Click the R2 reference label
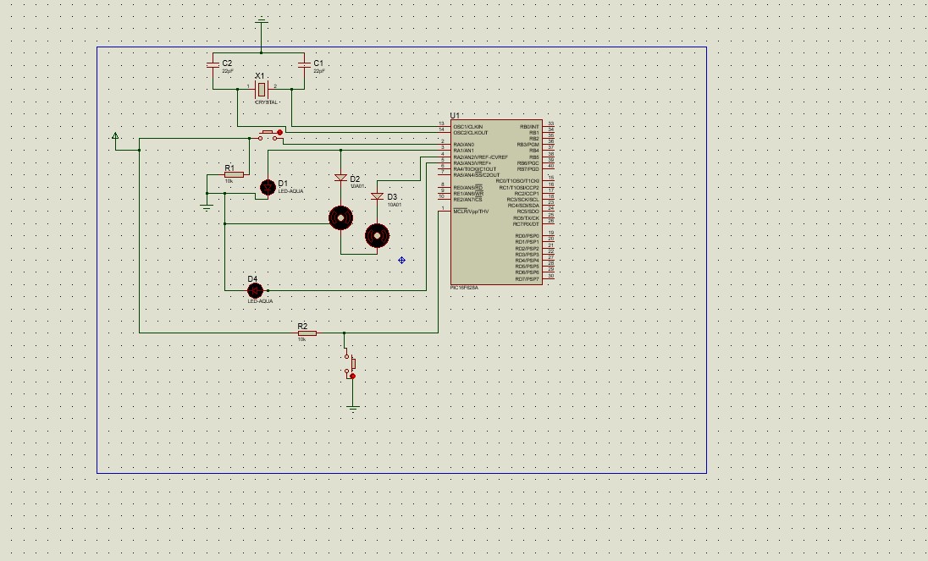This screenshot has height=561, width=928. point(302,327)
